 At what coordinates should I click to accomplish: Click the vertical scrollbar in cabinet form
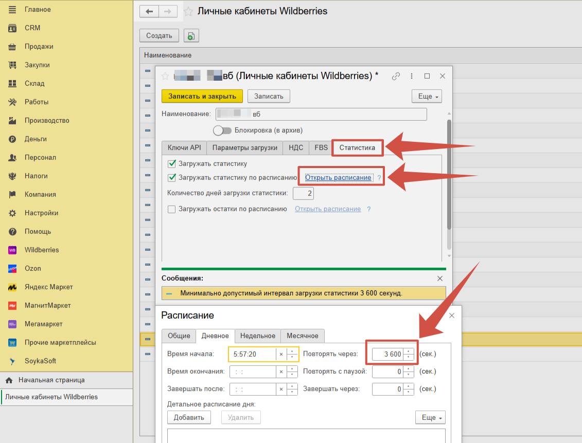449,175
